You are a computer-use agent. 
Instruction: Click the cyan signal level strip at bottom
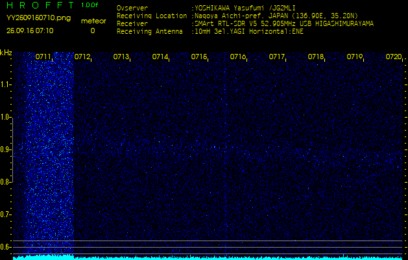[208, 257]
